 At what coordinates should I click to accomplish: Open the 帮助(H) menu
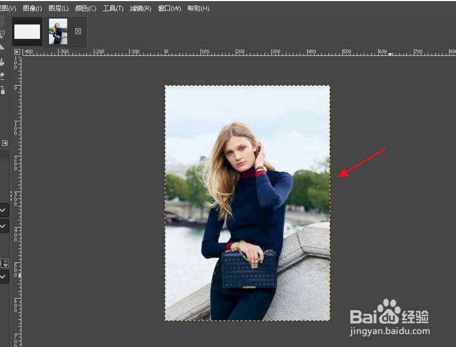point(198,9)
